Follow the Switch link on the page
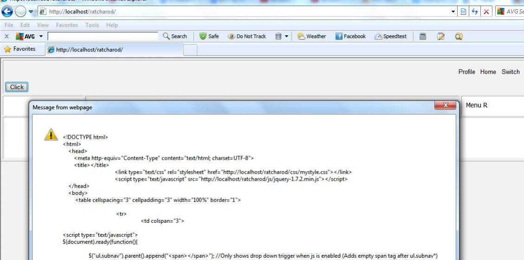Screen dimensions: 524x260 (x=511, y=71)
